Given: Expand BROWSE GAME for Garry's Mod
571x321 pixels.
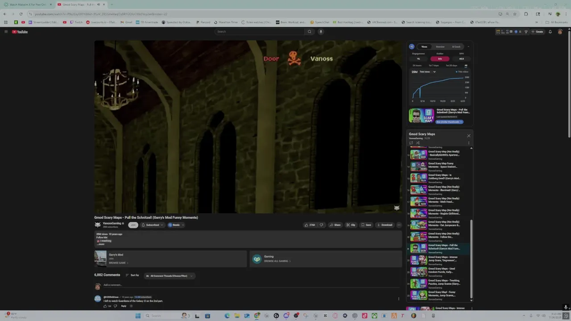Looking at the screenshot, I should coord(118,263).
